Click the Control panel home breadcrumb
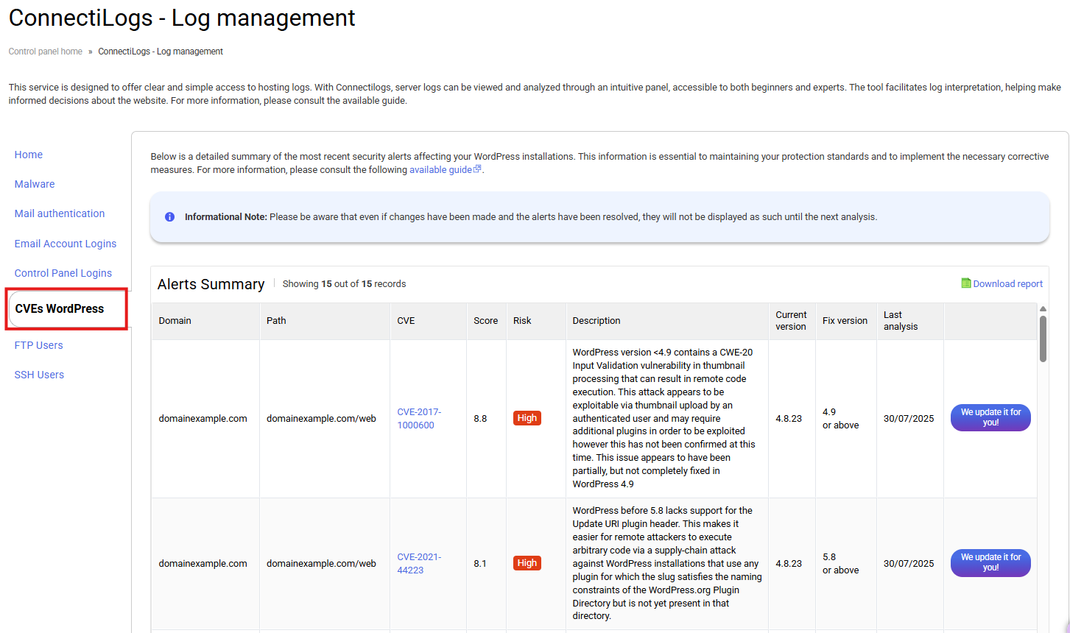Viewport: 1070px width, 633px height. (46, 52)
